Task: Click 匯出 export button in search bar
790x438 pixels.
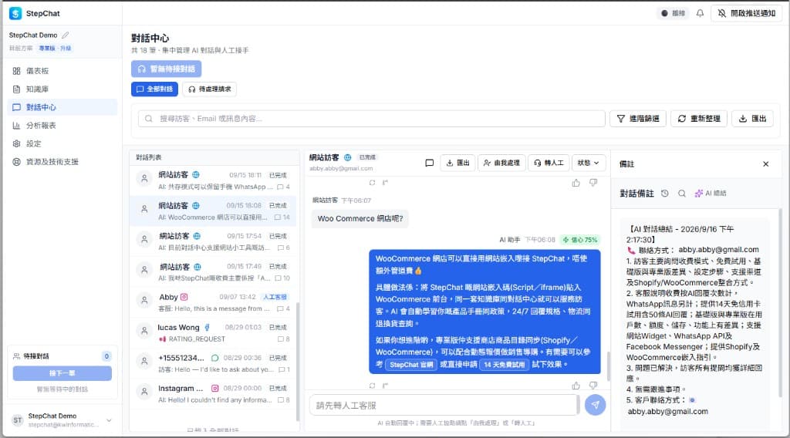Action: [x=752, y=119]
